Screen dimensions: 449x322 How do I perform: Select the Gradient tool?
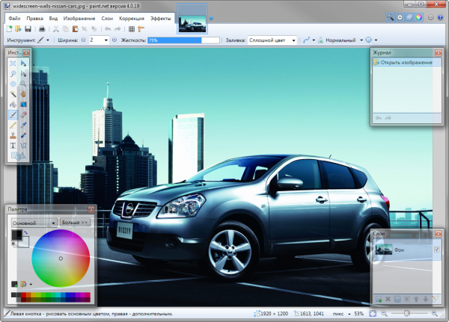coord(23,105)
